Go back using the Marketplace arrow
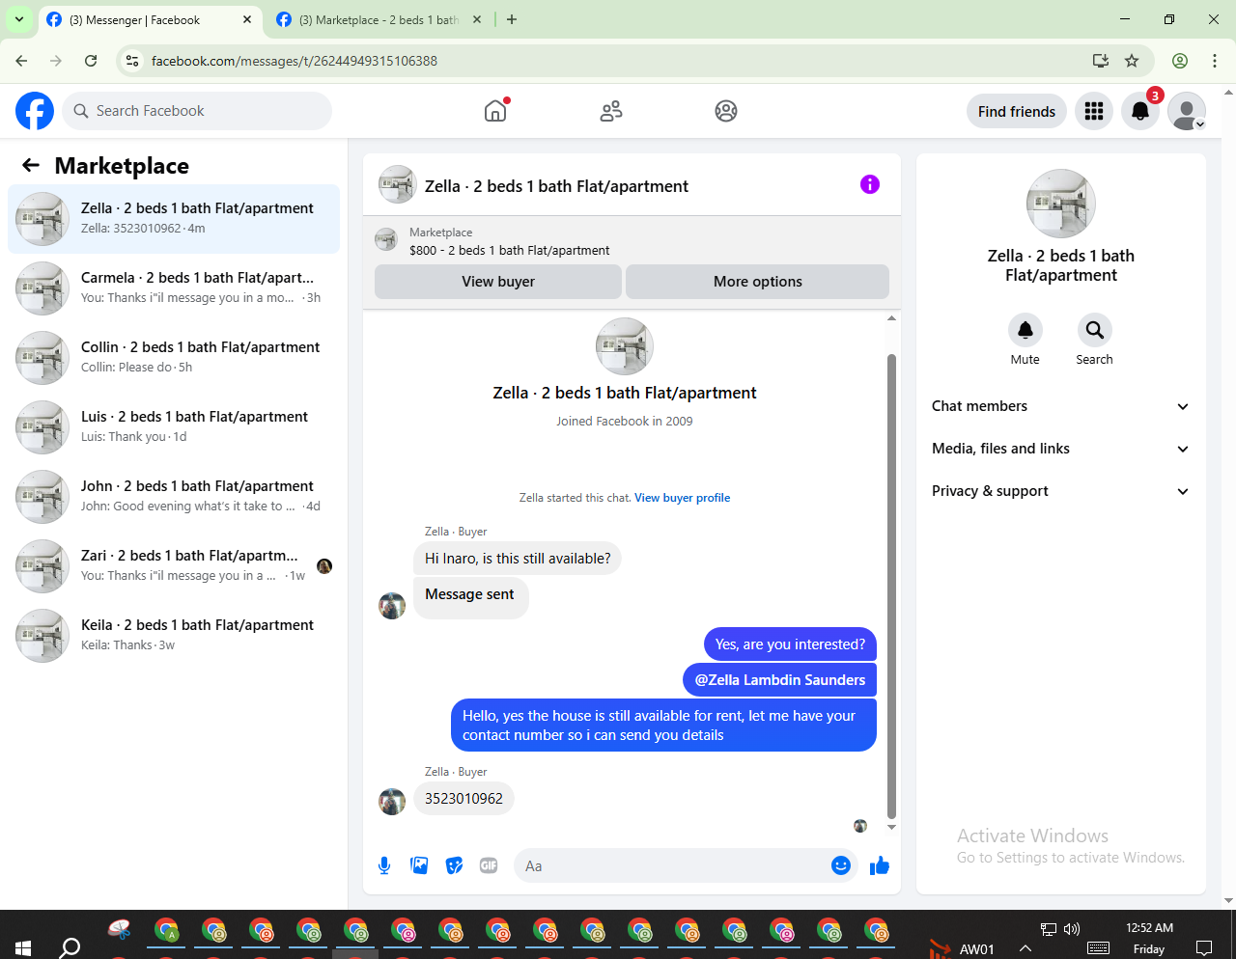The height and width of the screenshot is (959, 1236). tap(31, 166)
